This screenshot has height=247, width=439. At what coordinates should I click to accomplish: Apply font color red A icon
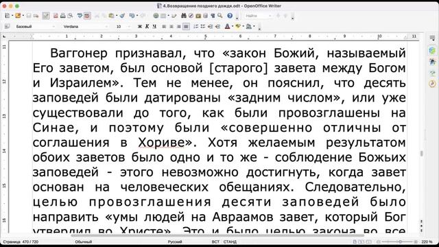[227, 26]
